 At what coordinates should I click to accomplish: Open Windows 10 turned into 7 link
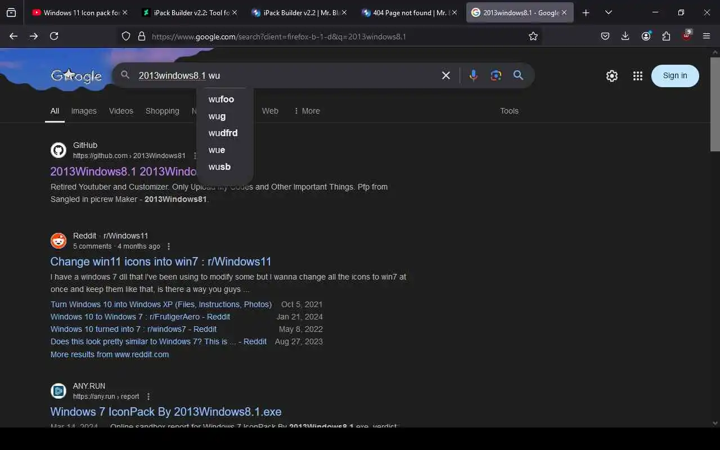click(x=133, y=329)
